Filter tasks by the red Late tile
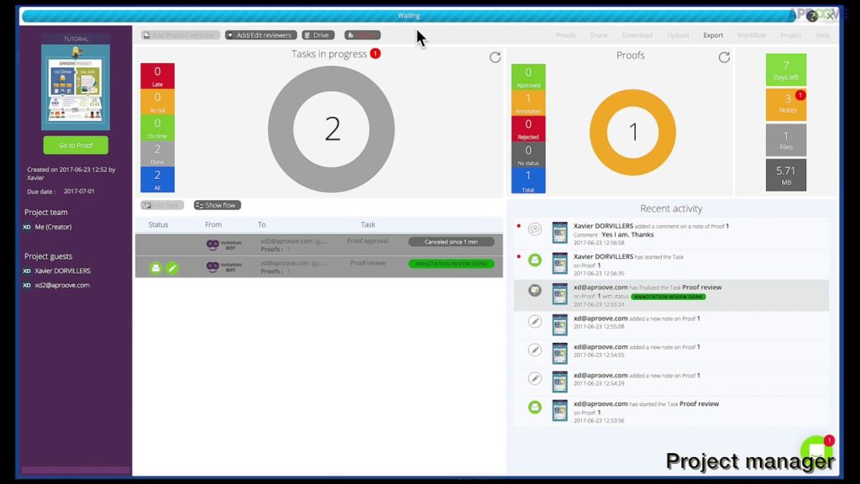The height and width of the screenshot is (484, 860). coord(157,76)
